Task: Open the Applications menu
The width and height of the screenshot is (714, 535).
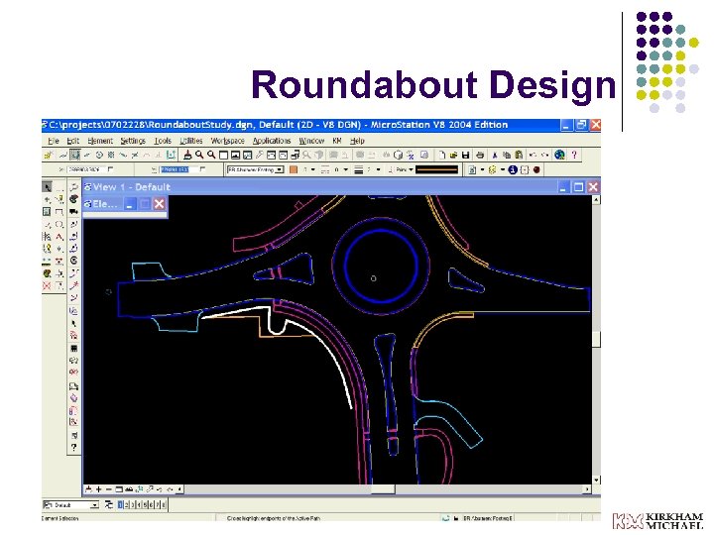Action: pos(272,141)
